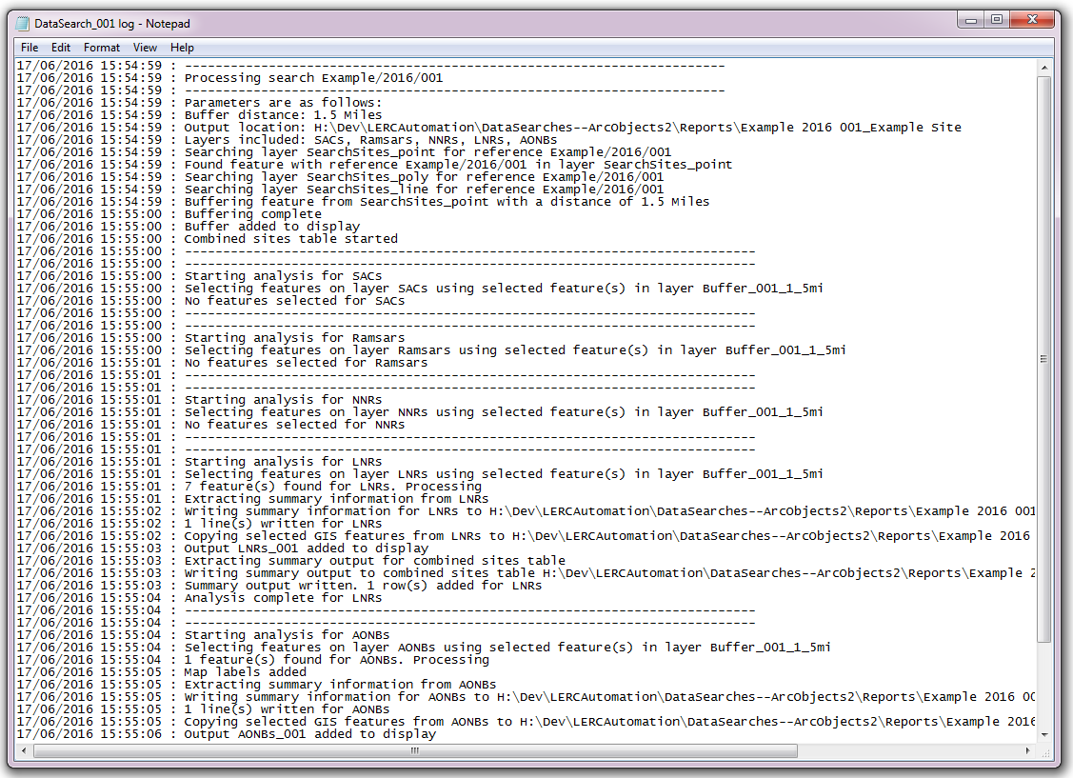This screenshot has height=778, width=1073.
Task: Click 'Buffering feature from SearchSites_point' line
Action: pos(364,201)
